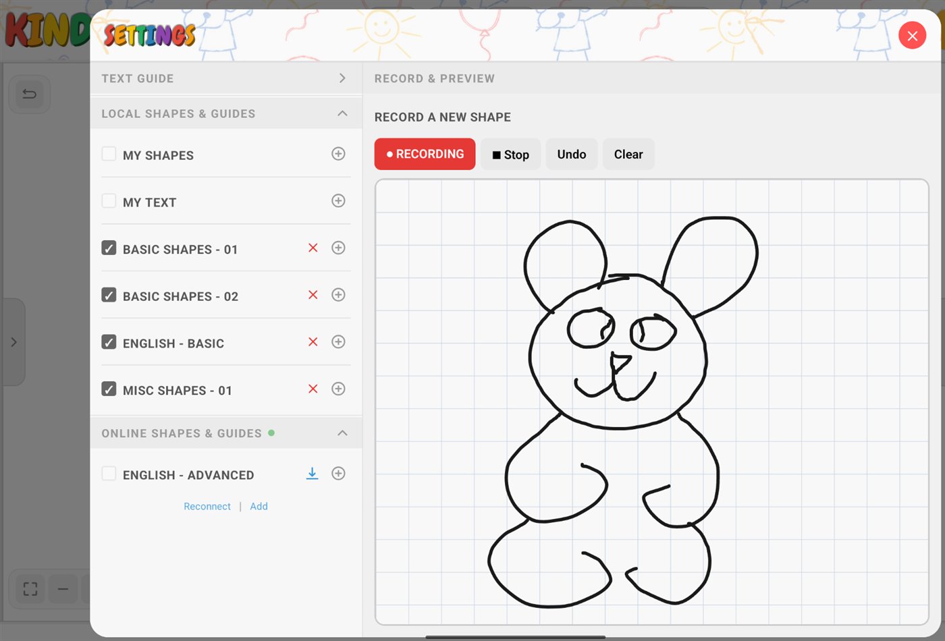Click on the grid drawing canvas

(652, 402)
